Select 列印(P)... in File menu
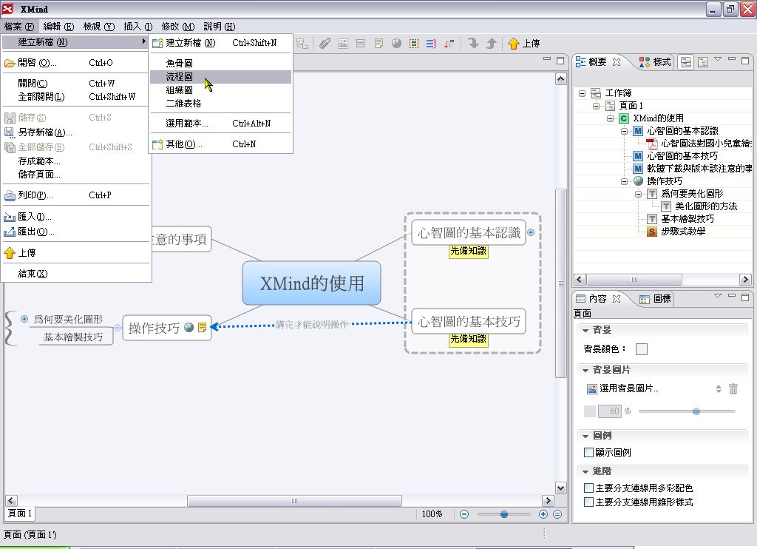The image size is (757, 549). (x=76, y=195)
